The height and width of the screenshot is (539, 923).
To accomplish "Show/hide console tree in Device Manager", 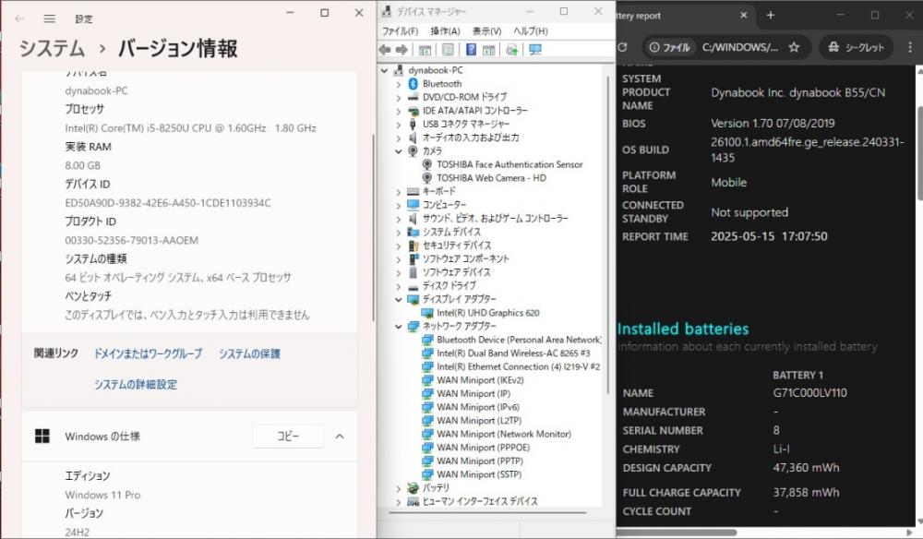I will point(425,50).
